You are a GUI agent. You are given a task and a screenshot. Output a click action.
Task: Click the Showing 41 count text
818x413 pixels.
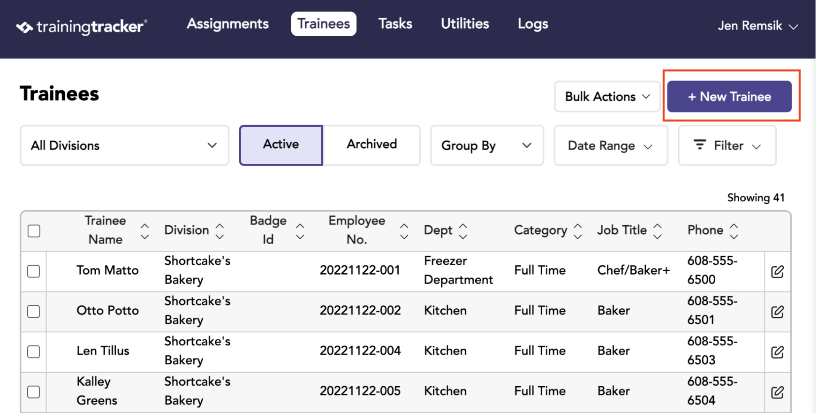click(756, 198)
